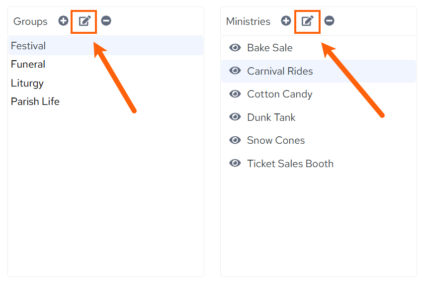
Task: Toggle visibility eye for Carnival Rides
Action: click(x=235, y=71)
